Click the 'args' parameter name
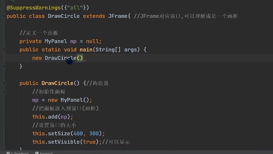Image resolution: width=273 pixels, height=154 pixels. coord(131,50)
